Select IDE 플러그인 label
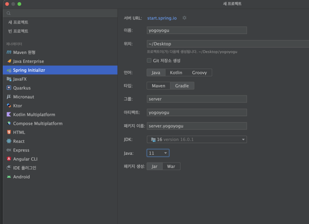Screen dimensions: 309x224 coord(25,168)
